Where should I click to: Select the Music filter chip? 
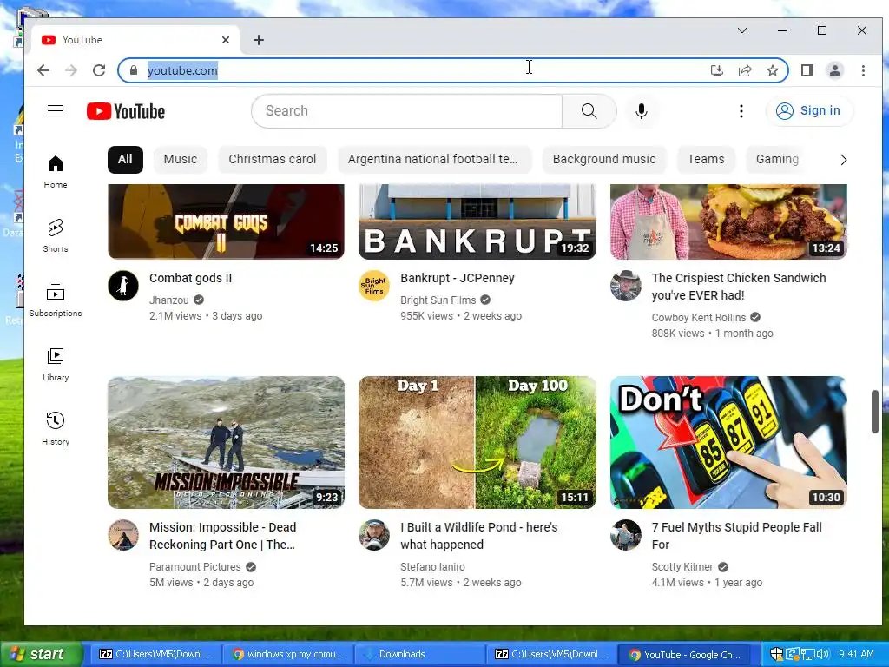(x=181, y=160)
